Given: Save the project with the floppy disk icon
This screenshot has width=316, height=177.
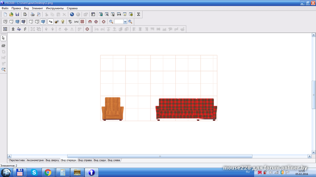Looking at the screenshot, I should click(17, 14).
